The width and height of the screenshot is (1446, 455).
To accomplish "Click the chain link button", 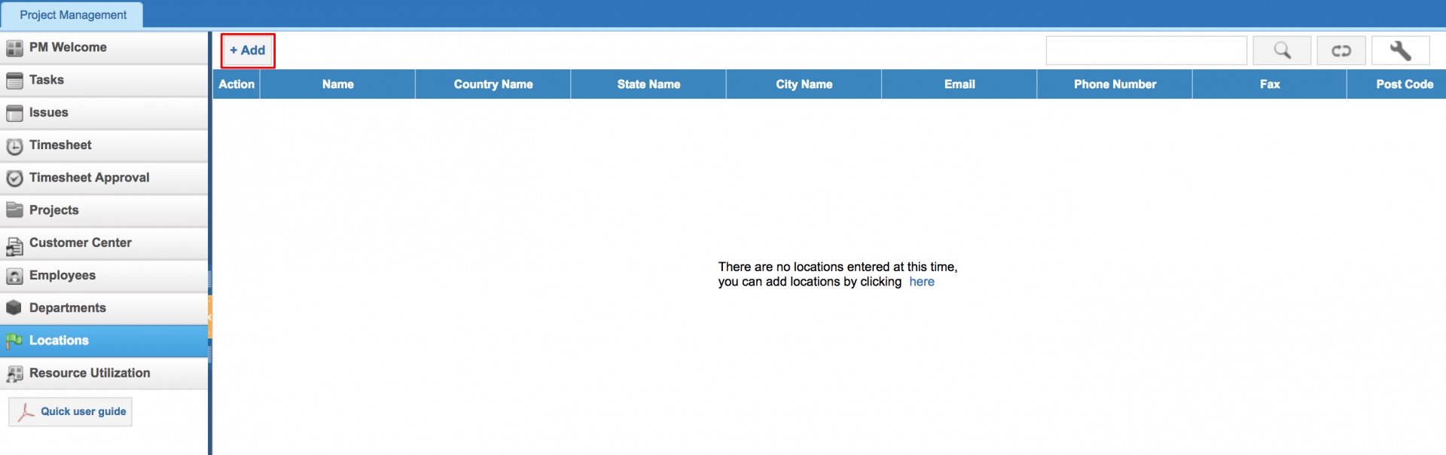I will pyautogui.click(x=1341, y=50).
